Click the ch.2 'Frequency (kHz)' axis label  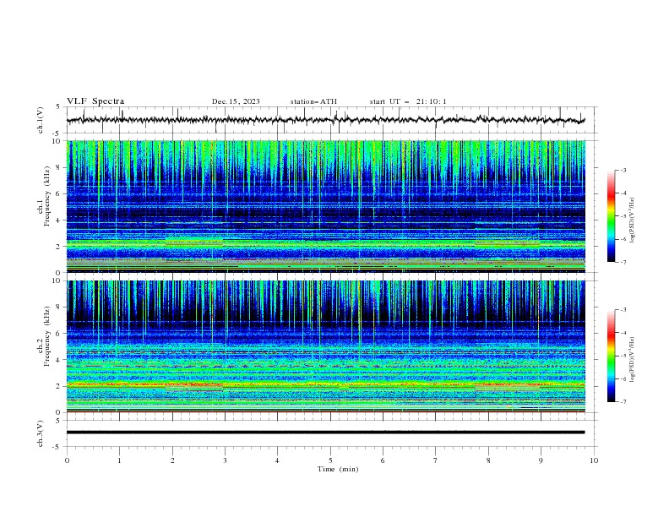click(x=46, y=336)
